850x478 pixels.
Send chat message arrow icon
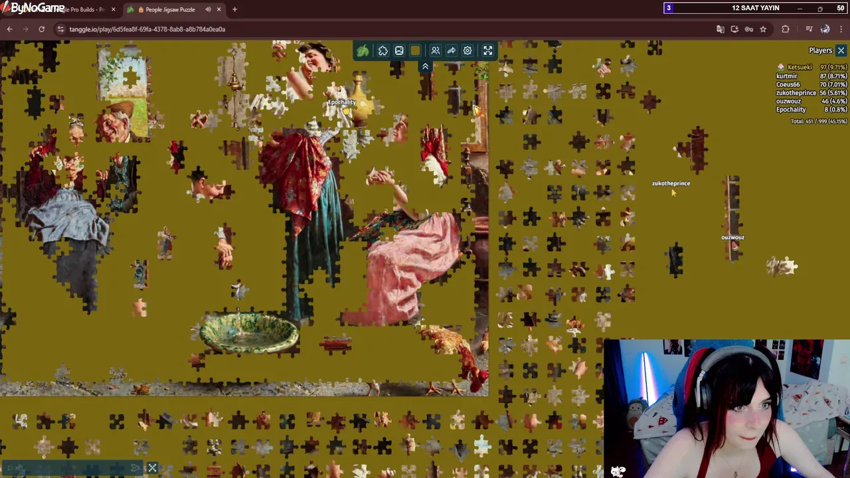click(x=135, y=468)
